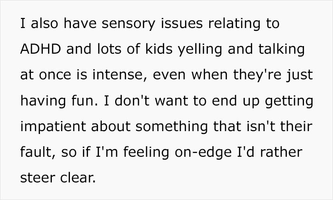Click the word "rather" ending sixth line

tap(281, 152)
